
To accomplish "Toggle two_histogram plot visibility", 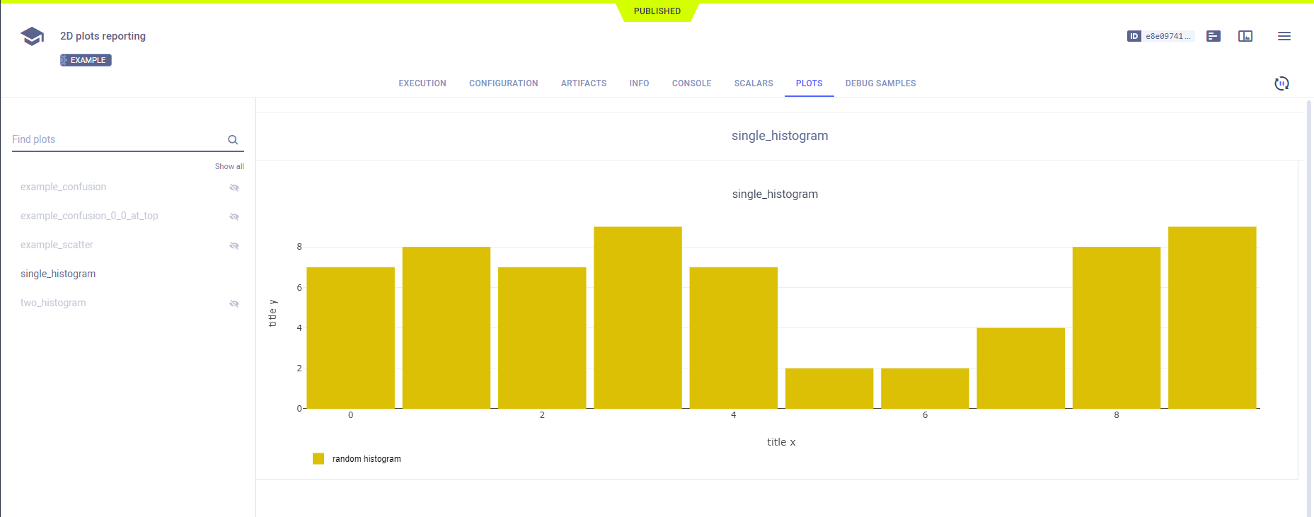I will [x=234, y=303].
